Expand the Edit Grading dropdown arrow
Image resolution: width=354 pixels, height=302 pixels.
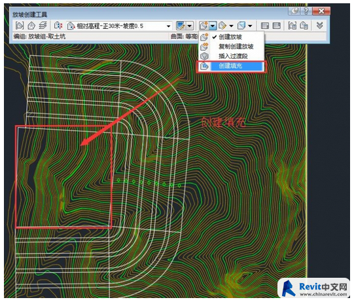tap(232, 26)
